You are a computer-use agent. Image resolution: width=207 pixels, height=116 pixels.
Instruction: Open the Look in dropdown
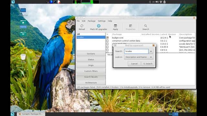139,57
